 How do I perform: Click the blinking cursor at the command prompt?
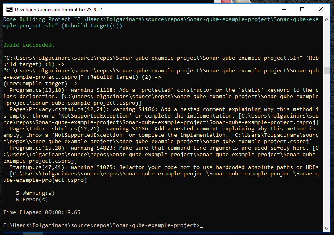click(200, 227)
